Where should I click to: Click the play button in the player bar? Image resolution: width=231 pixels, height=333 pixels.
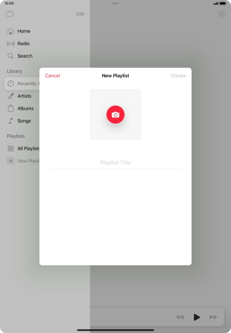pyautogui.click(x=197, y=317)
